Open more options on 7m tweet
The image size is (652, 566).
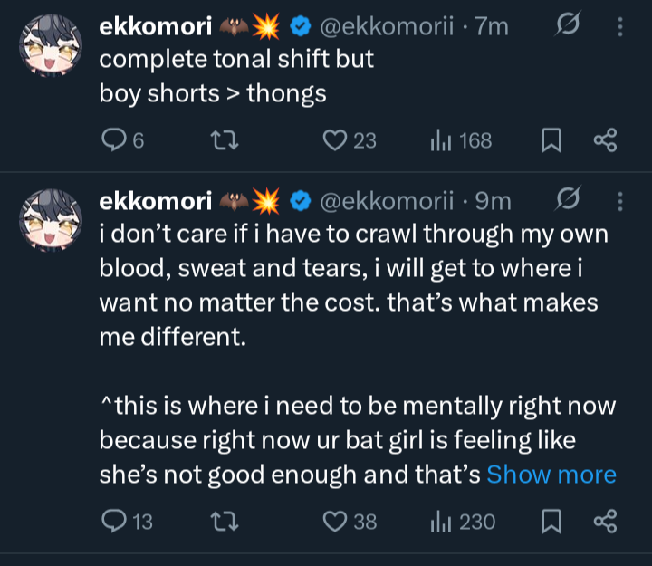coord(620,26)
